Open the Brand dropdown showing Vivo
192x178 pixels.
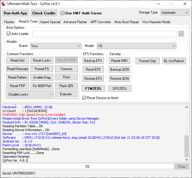(56, 46)
